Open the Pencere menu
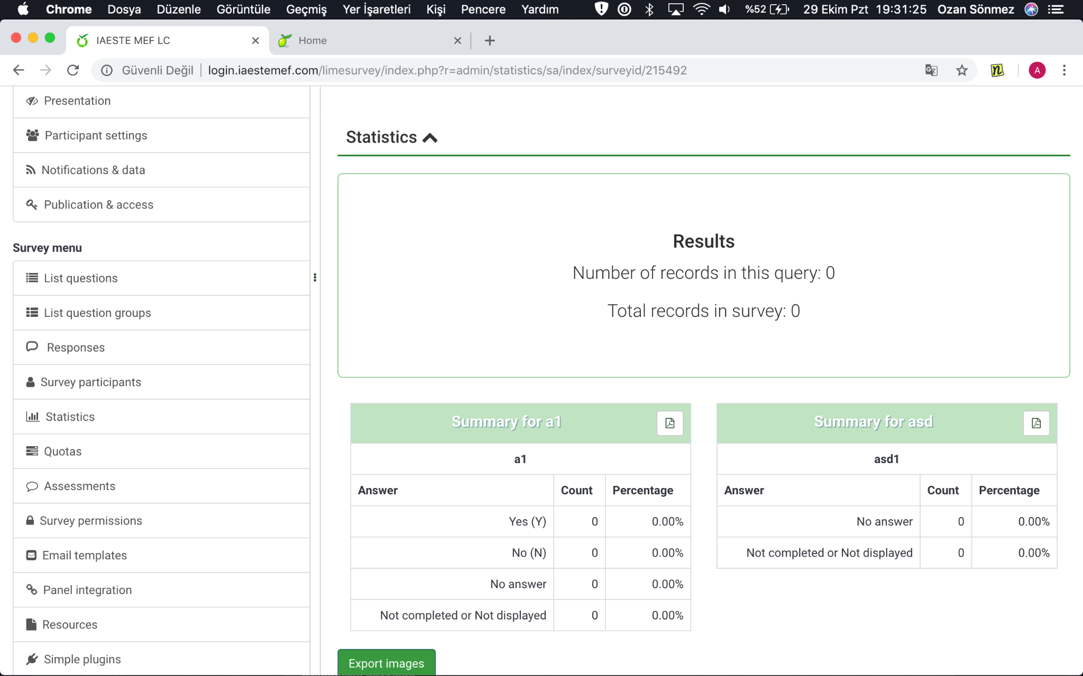 coord(483,9)
